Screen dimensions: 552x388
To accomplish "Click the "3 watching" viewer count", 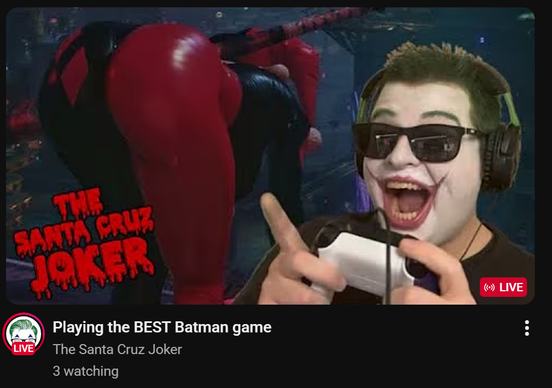I will [x=86, y=371].
